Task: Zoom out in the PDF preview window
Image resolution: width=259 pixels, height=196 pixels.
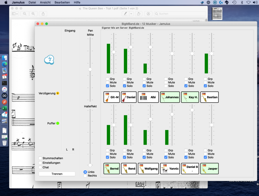Action: point(25,14)
